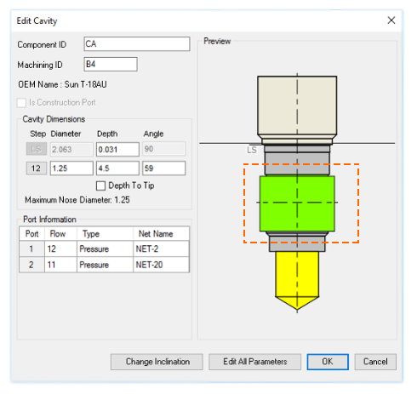Select port 1 row NET-2

[104, 248]
